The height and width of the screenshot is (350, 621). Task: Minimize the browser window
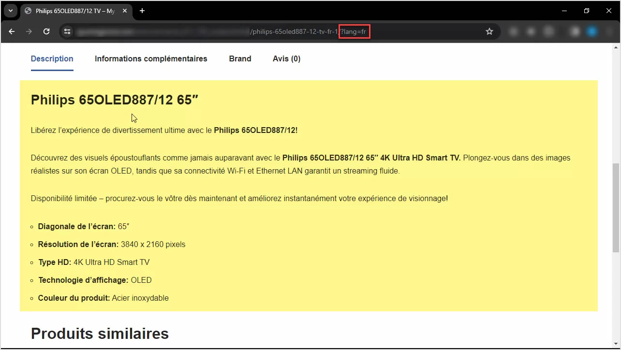pos(564,11)
